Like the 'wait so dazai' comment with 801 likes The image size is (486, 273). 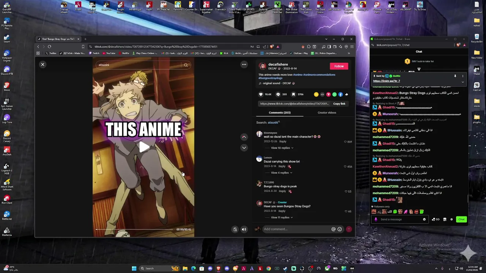(x=345, y=142)
